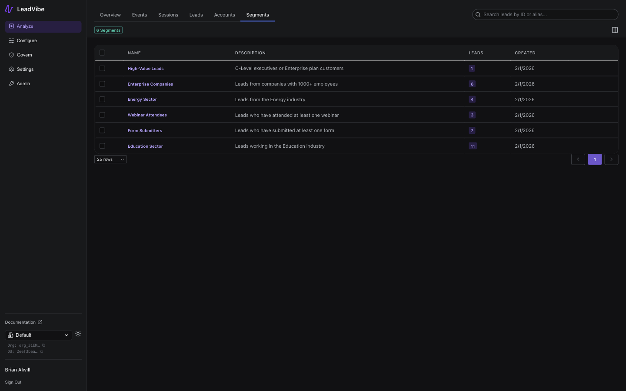Check the select-all checkbox in the table header
Screen dimensions: 626x391
(102, 53)
